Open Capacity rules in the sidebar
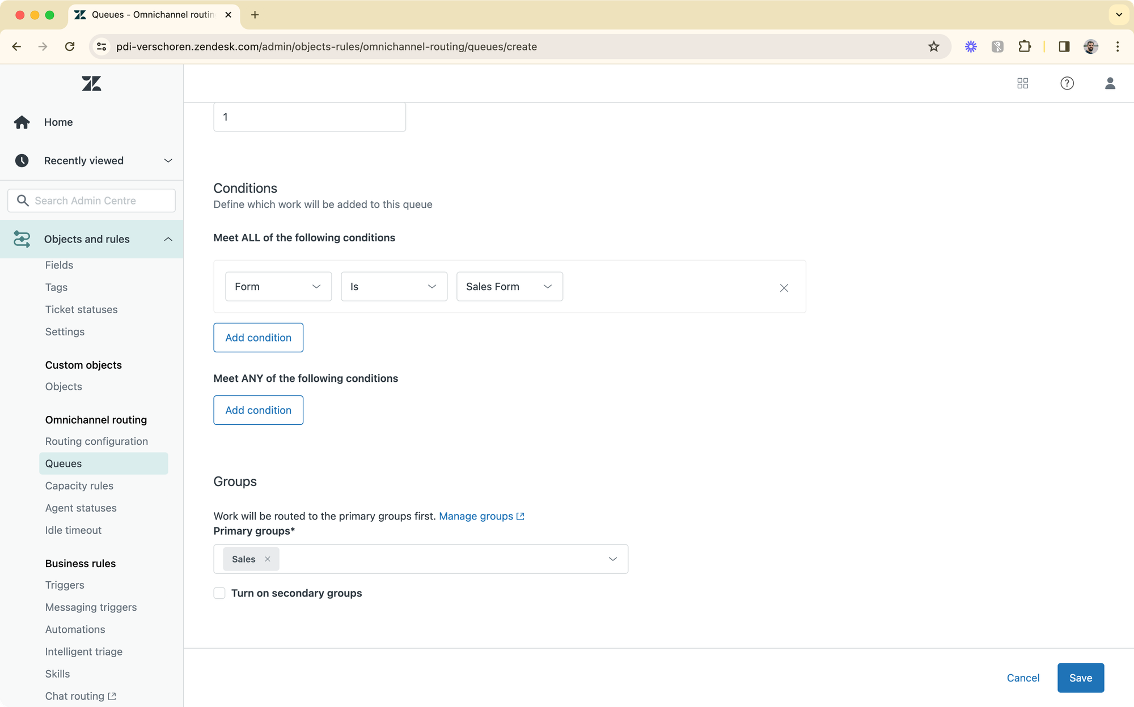Screen dimensions: 1134x707 (79, 485)
